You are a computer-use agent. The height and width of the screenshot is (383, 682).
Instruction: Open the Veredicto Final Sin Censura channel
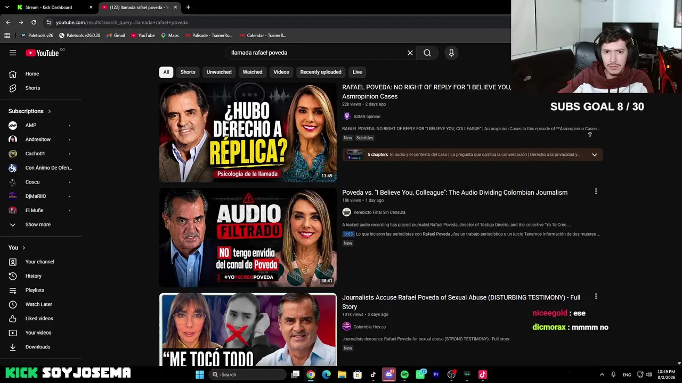[379, 212]
